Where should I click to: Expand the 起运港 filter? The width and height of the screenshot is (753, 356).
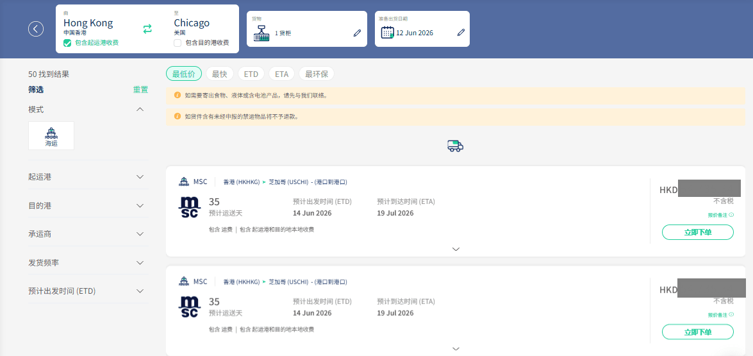(x=140, y=177)
